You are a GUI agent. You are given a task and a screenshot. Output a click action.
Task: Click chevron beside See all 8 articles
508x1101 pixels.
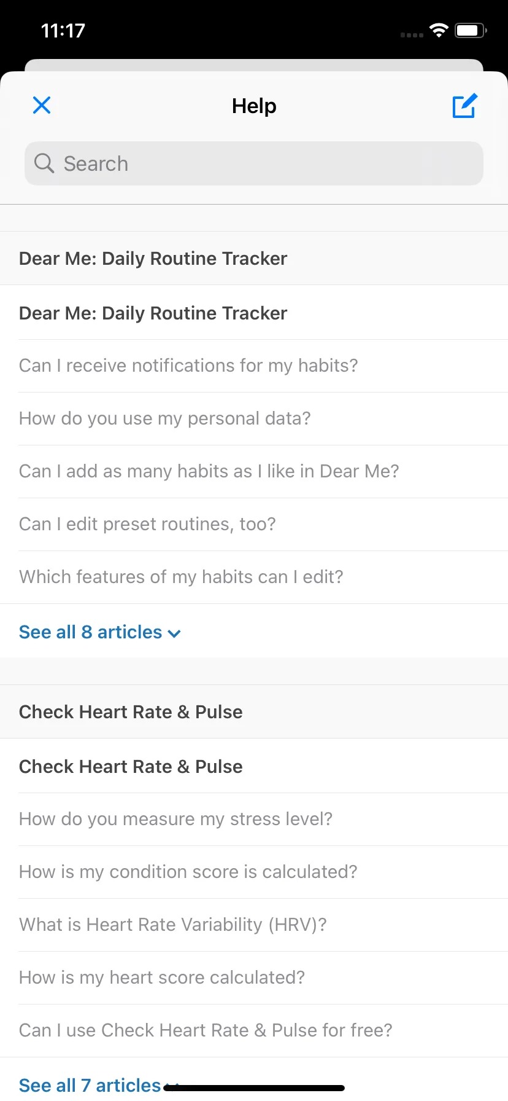pyautogui.click(x=174, y=633)
